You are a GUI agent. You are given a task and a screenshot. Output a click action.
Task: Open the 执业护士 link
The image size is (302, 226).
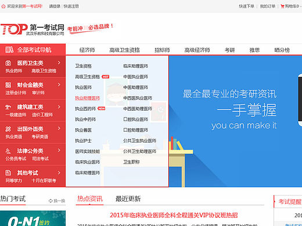click(83, 141)
